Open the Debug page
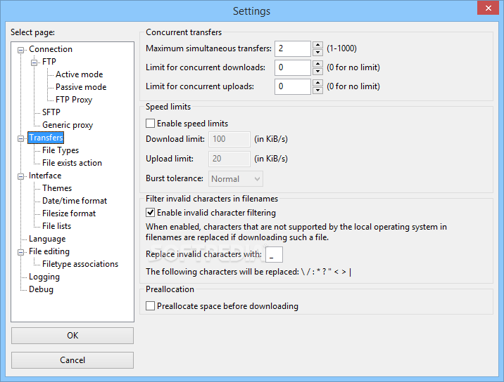This screenshot has width=504, height=382. (x=41, y=289)
